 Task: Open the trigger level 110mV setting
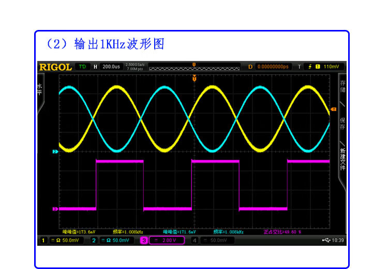click(x=331, y=67)
